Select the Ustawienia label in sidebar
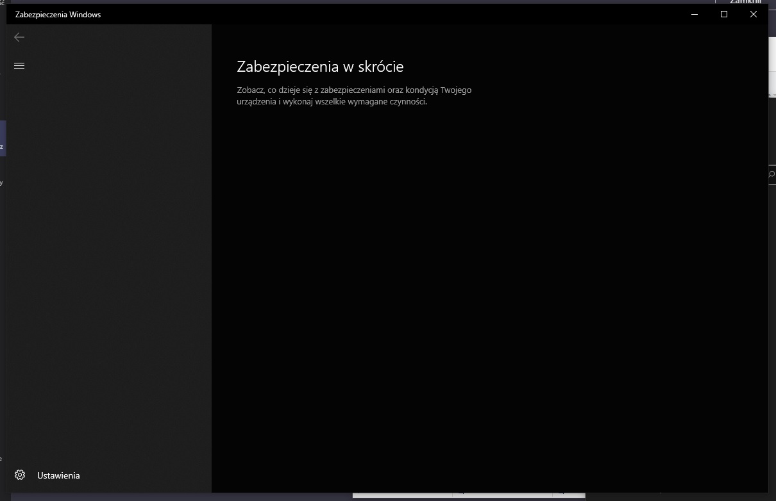776x501 pixels. point(58,475)
